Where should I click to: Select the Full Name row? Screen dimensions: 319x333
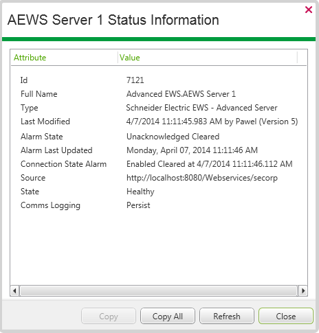(x=159, y=94)
